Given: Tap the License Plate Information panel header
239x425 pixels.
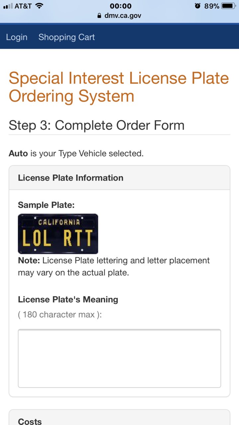Looking at the screenshot, I should (x=119, y=178).
